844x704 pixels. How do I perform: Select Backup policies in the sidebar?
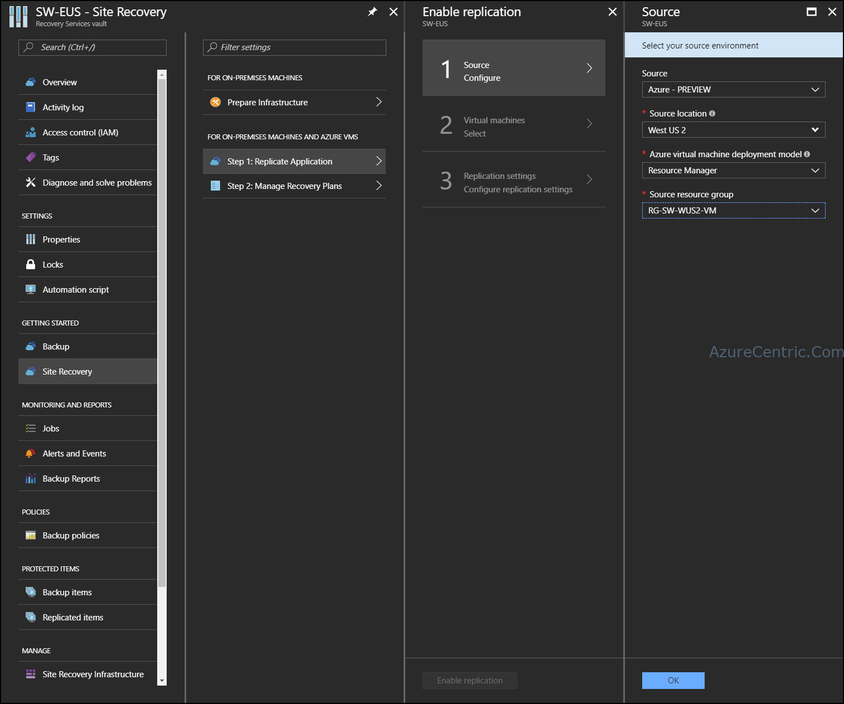pos(88,535)
